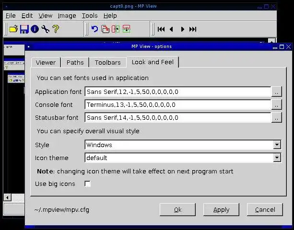Open font chooser for Application font
This screenshot has height=230, width=294.
(x=276, y=92)
